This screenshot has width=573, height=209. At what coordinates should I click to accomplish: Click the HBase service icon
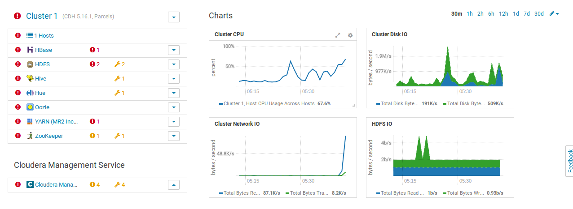point(30,50)
